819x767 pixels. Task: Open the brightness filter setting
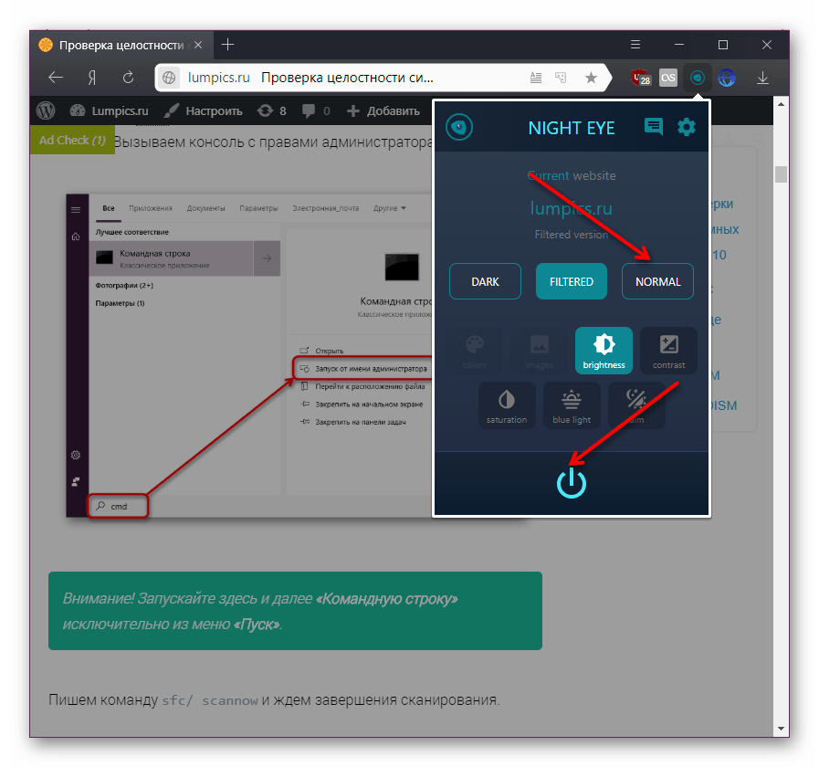point(604,351)
